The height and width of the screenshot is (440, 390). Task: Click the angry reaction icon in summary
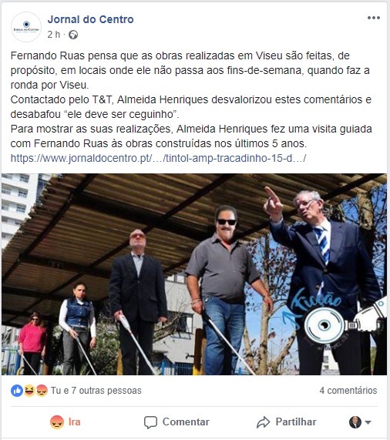(x=42, y=391)
